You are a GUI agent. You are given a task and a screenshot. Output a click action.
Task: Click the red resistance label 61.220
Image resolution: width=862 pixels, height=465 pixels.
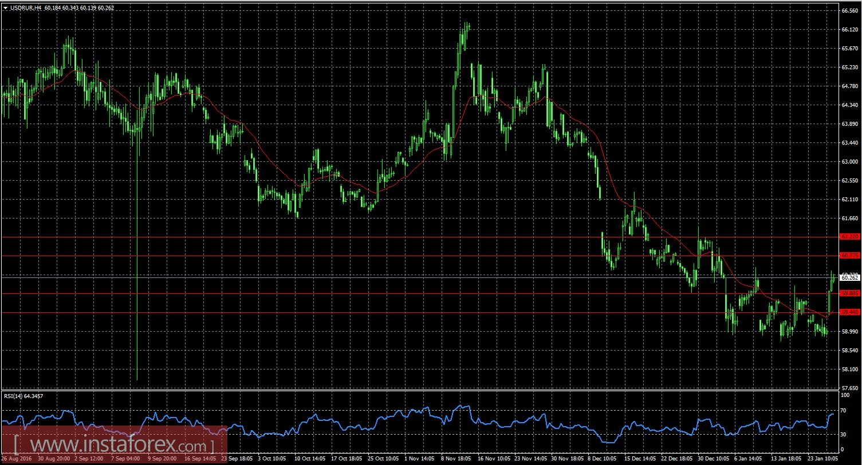coord(849,237)
